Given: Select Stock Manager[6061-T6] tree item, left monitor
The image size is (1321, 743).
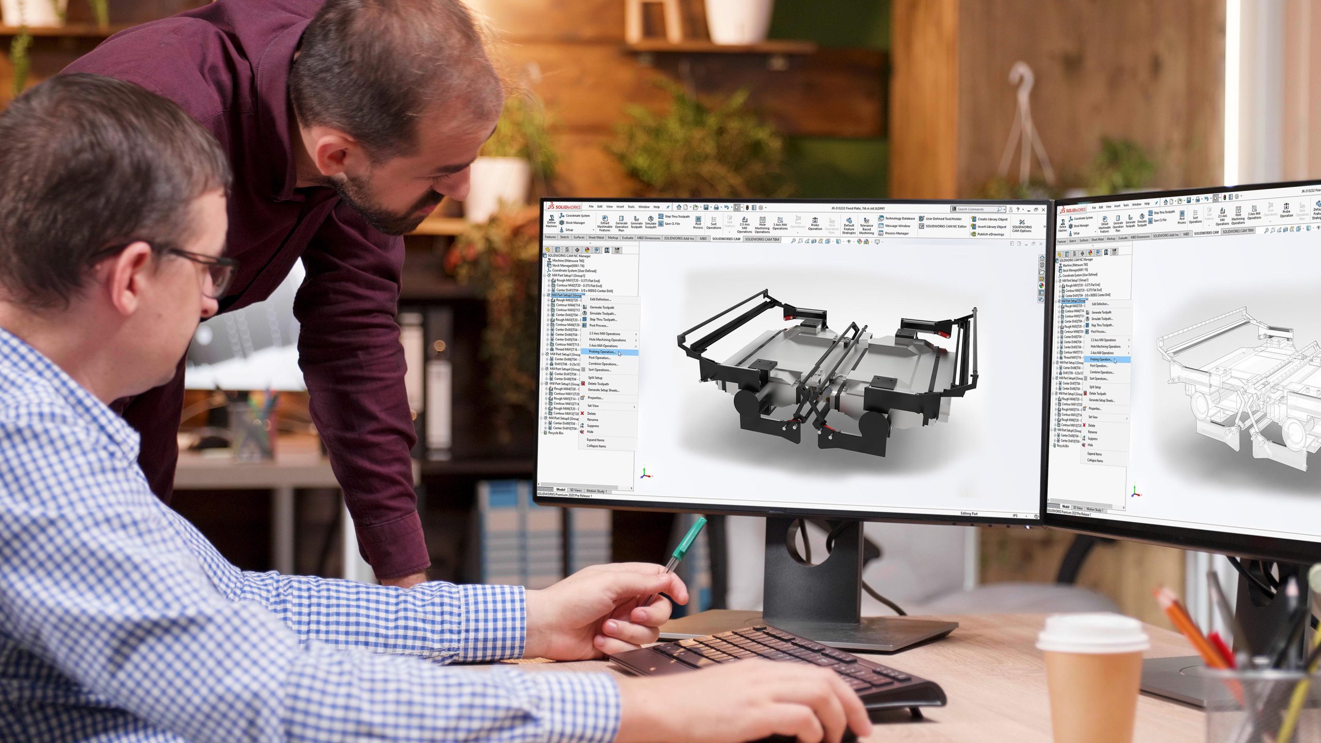Looking at the screenshot, I should [567, 266].
